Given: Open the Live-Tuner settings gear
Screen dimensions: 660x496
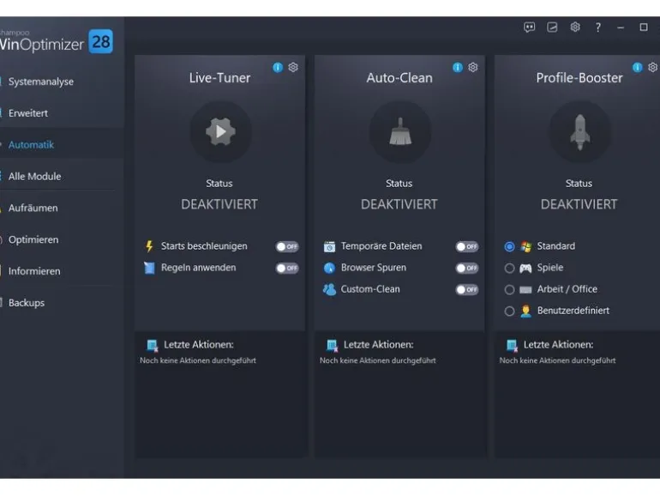Looking at the screenshot, I should [293, 68].
